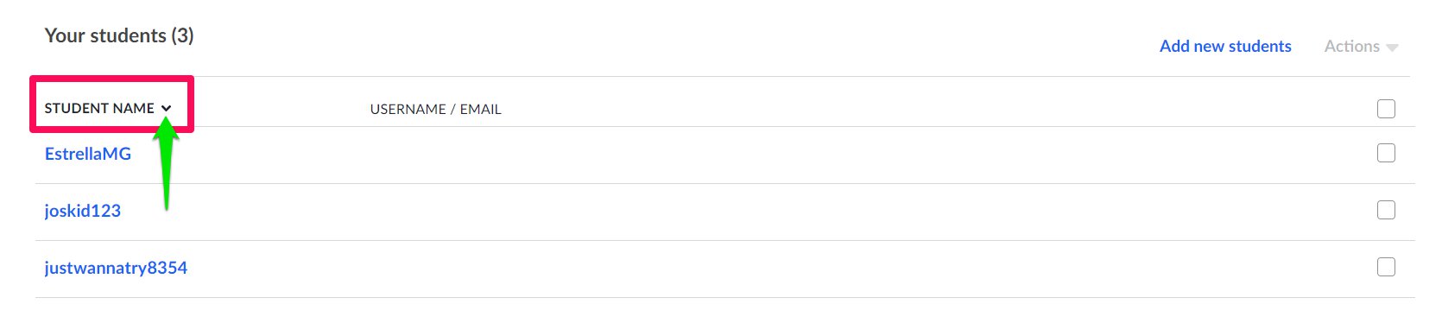Click the sort chevron beside STUDENT NAME
Viewport: 1442px width, 323px height.
click(167, 108)
